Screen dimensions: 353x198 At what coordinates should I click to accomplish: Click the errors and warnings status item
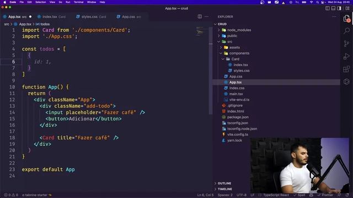pos(11,195)
